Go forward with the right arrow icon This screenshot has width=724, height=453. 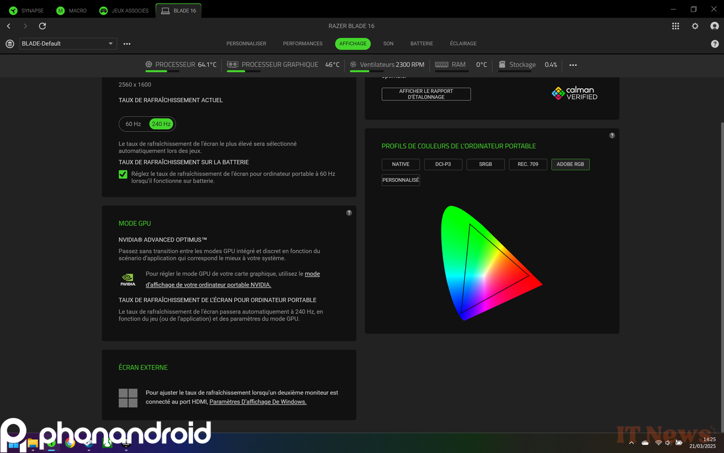[25, 26]
